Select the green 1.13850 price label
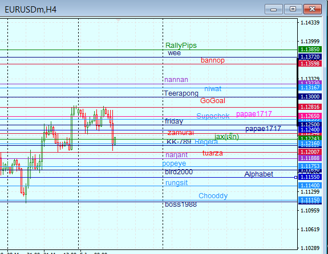 pos(310,50)
